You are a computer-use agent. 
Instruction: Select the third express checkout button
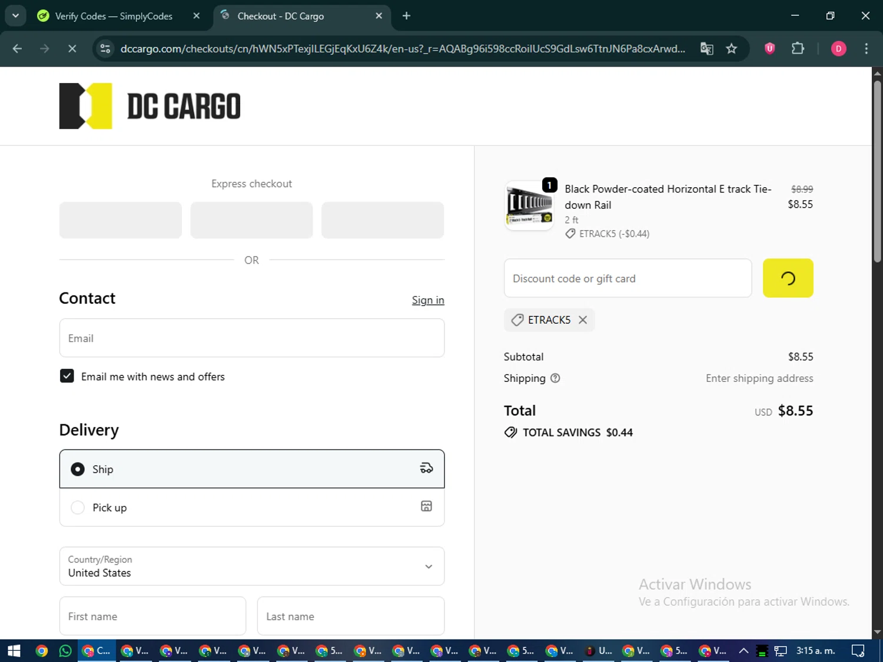tap(383, 220)
